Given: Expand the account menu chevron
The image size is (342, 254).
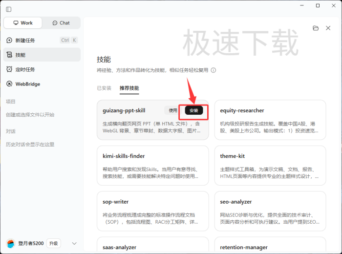Looking at the screenshot, I should [x=74, y=243].
